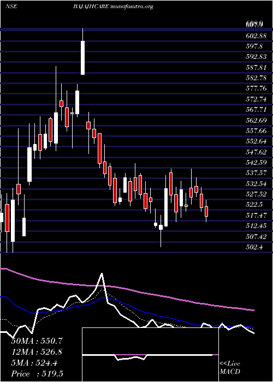
Task: Click the 577.76 price label
Action: (x=257, y=88)
